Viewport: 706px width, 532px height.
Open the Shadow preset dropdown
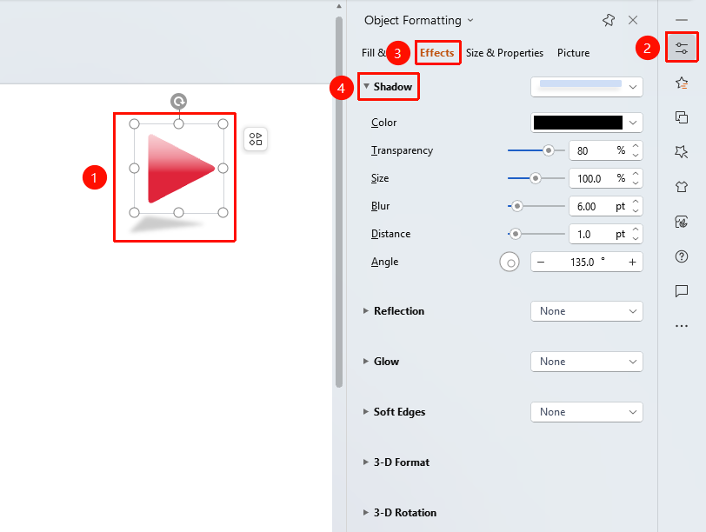point(587,87)
